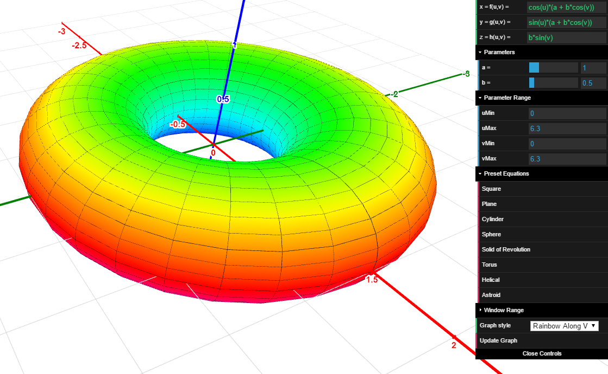Click the vMin value field

tap(567, 144)
